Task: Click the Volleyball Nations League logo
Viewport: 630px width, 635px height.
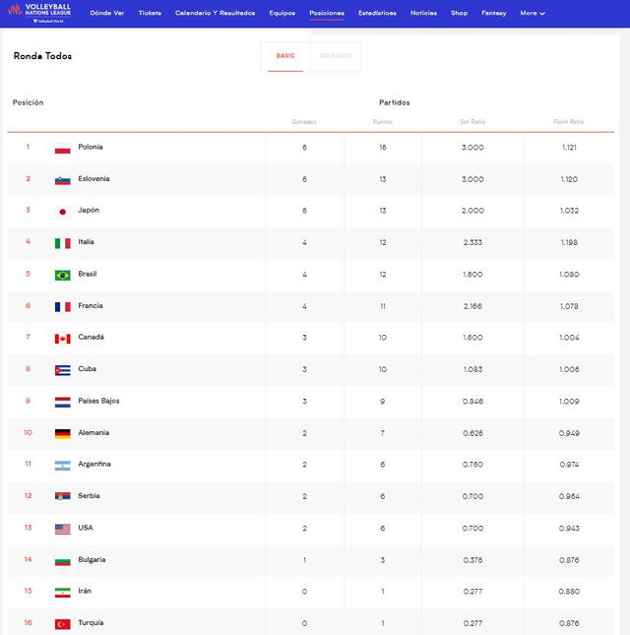Action: click(x=39, y=13)
